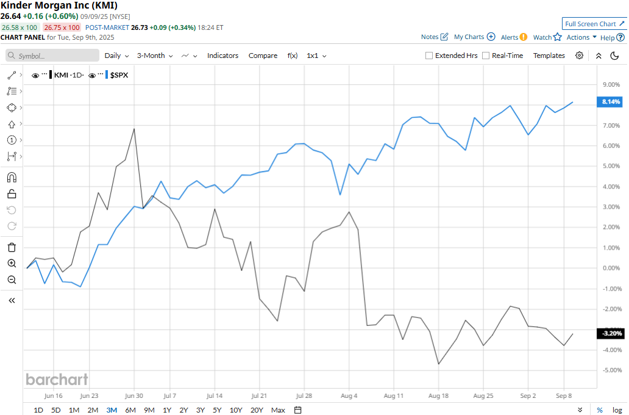
Task: Open the Daily interval dropdown
Action: [117, 56]
